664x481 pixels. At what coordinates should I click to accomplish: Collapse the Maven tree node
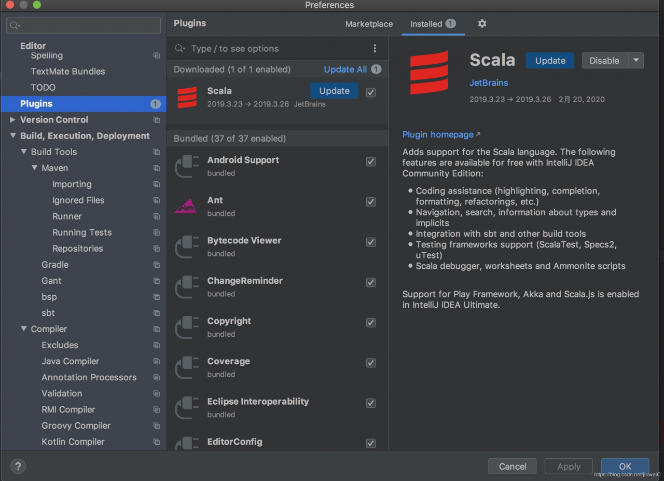point(34,168)
